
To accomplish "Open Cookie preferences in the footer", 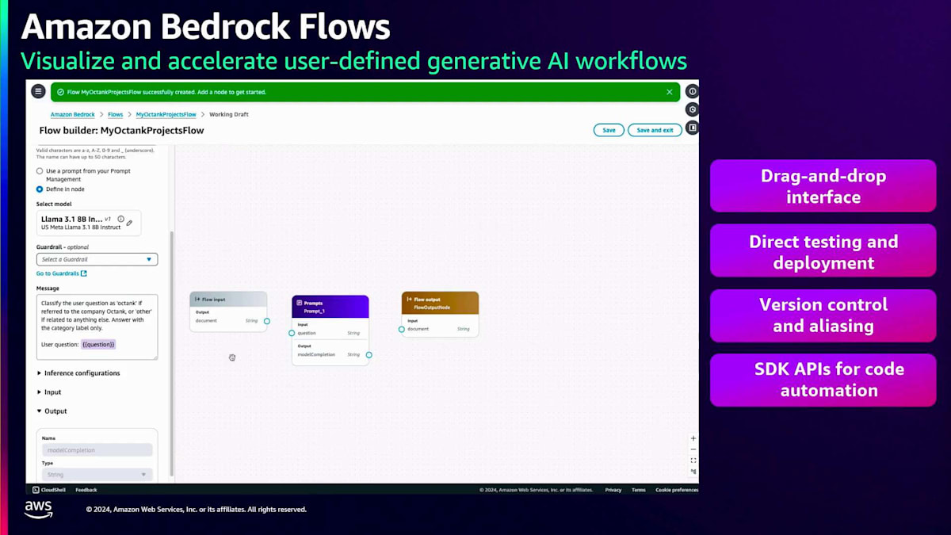I will point(677,490).
